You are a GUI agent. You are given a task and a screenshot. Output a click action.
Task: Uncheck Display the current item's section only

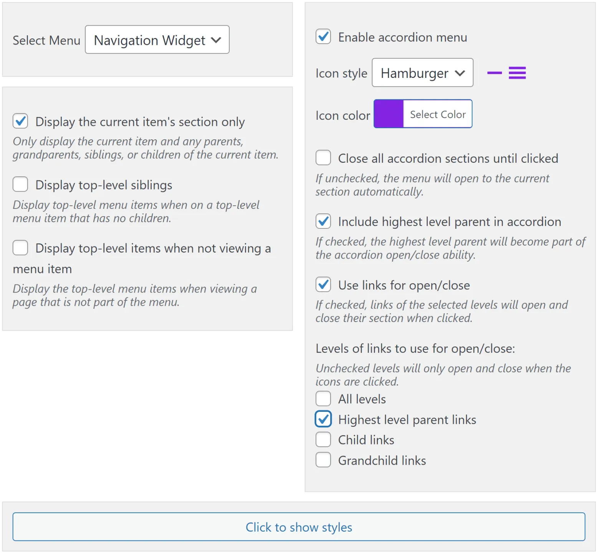(20, 121)
